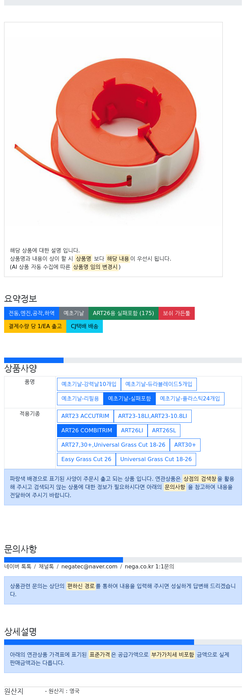This screenshot has height=698, width=246.
Task: Select the 예초기날-리필용 option
Action: (80, 399)
